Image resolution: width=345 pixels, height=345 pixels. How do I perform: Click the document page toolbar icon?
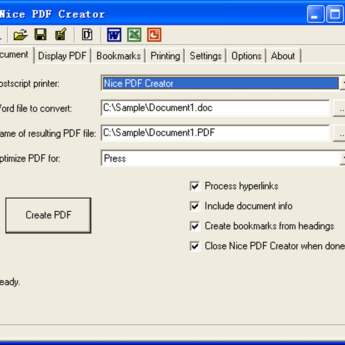pyautogui.click(x=87, y=35)
